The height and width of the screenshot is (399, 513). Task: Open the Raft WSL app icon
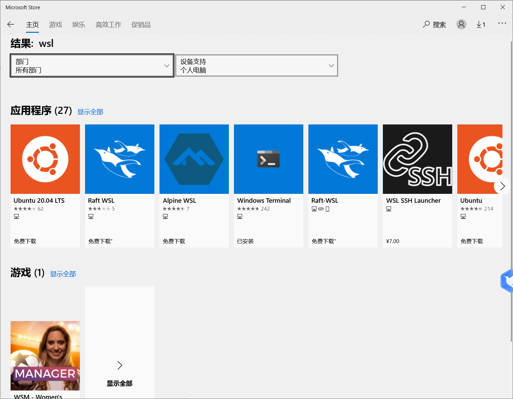(x=120, y=159)
